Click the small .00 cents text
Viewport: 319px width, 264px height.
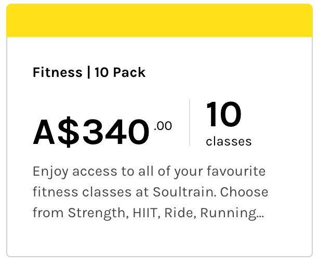(x=163, y=126)
